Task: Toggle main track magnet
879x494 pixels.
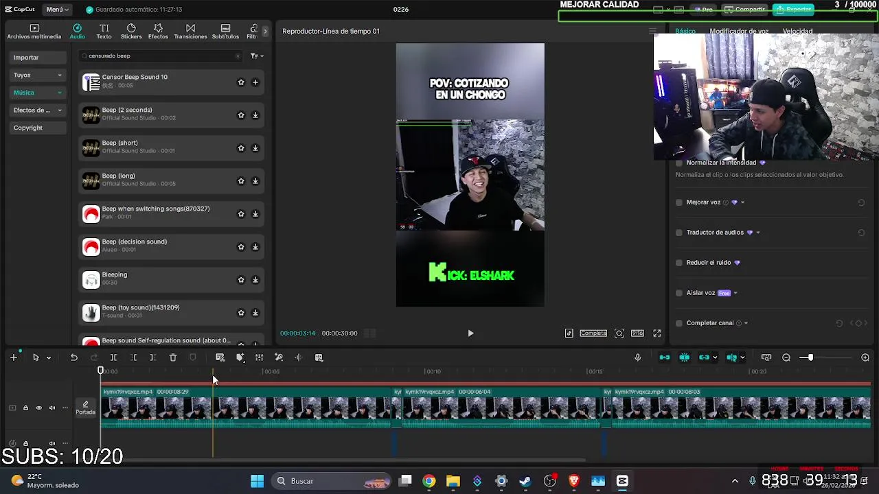Action: coord(664,357)
